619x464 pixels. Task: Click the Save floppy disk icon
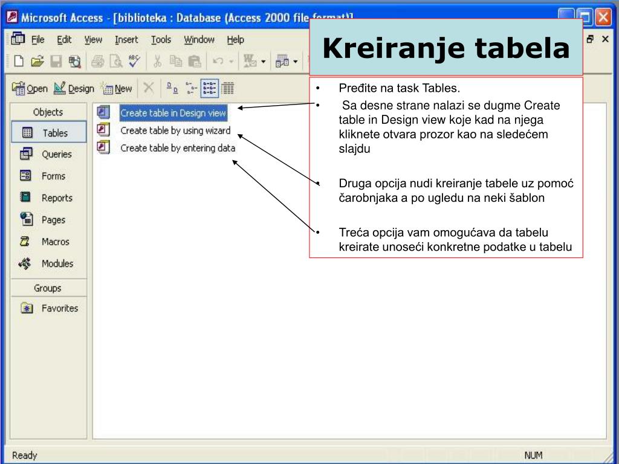tap(56, 61)
